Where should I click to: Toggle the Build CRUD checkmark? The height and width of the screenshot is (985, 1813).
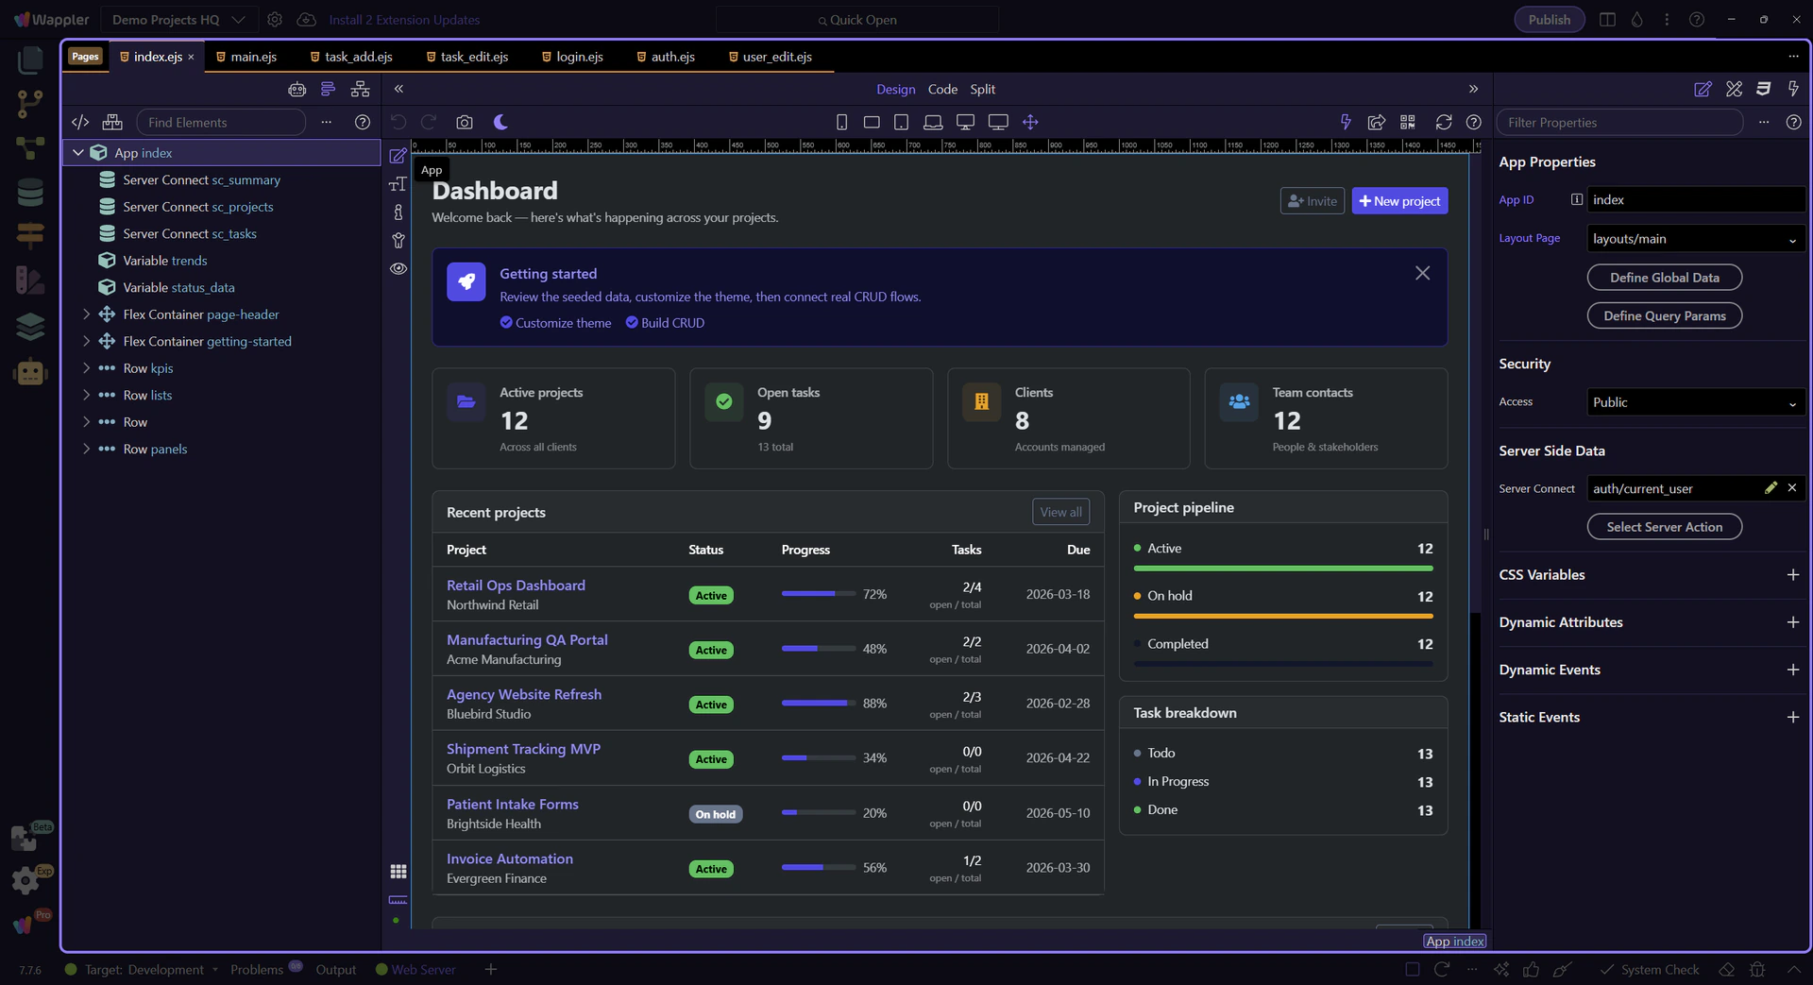(632, 323)
